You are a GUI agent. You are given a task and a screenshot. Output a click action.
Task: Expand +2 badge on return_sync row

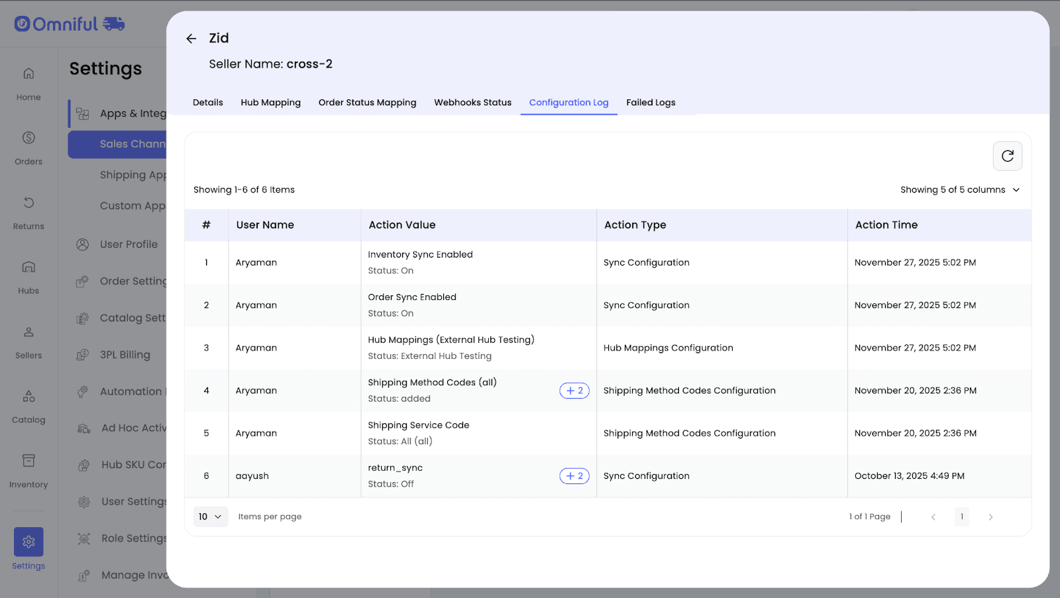pyautogui.click(x=574, y=476)
